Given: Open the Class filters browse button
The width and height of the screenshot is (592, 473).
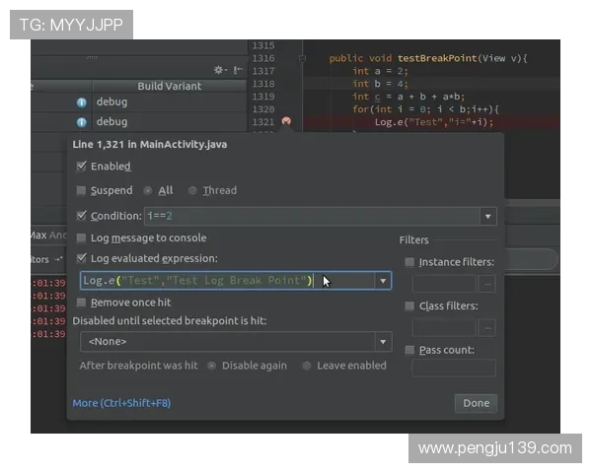Looking at the screenshot, I should pyautogui.click(x=486, y=327).
